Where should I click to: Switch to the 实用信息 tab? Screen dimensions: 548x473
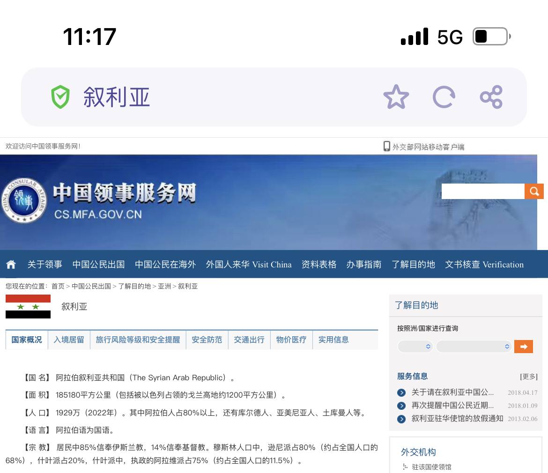click(333, 340)
